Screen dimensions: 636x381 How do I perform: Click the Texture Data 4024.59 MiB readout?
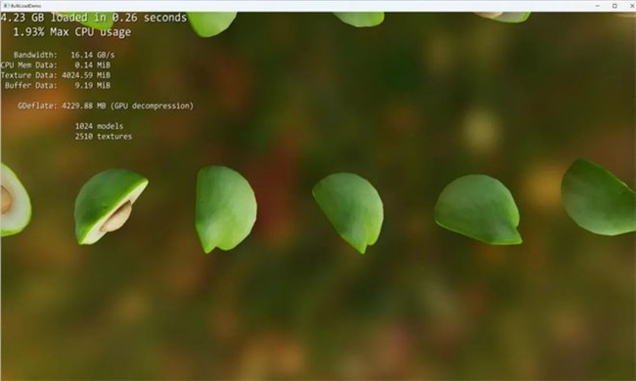point(56,75)
